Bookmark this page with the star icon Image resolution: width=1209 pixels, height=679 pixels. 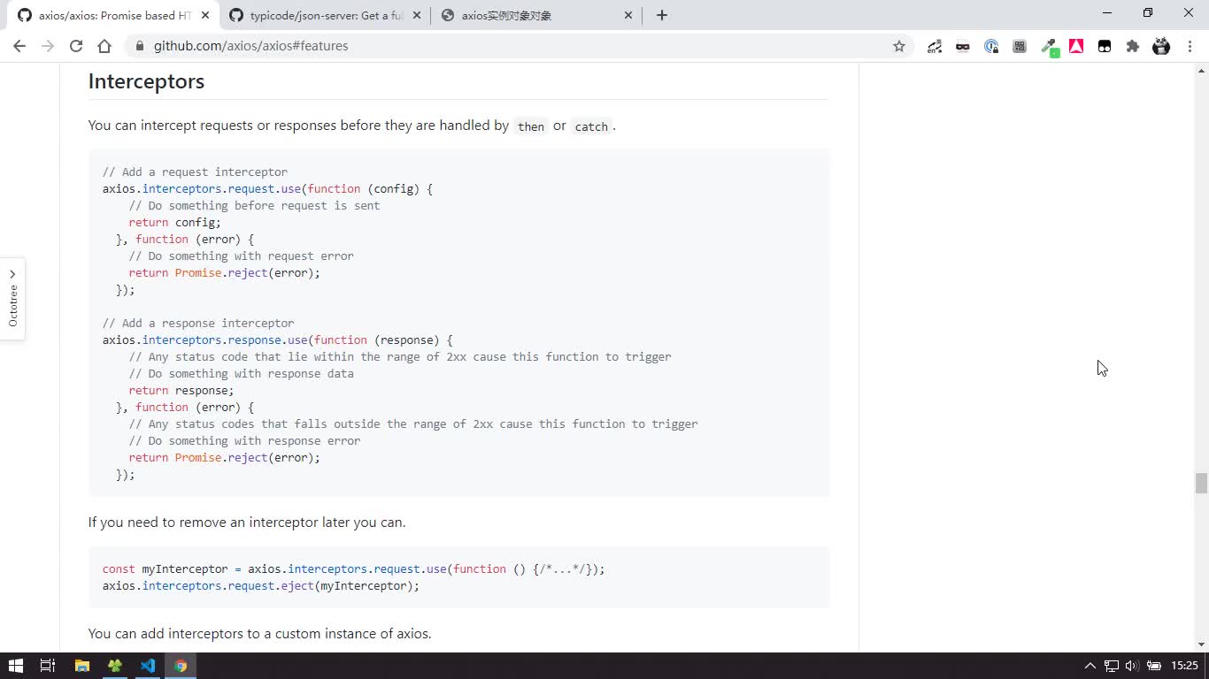point(899,46)
